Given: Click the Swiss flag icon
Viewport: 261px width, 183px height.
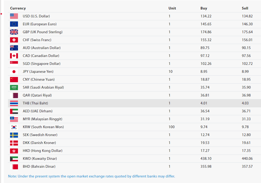Looking at the screenshot, I should [x=14, y=40].
